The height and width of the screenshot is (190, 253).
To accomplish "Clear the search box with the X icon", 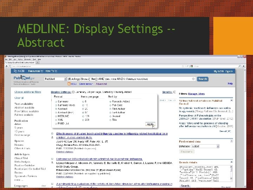I will 193,79.
